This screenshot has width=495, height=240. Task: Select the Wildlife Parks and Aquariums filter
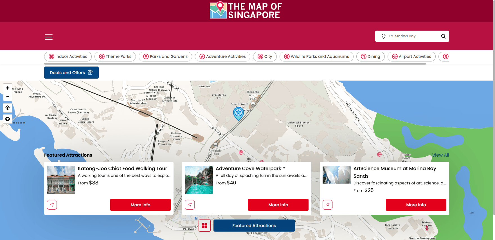click(316, 56)
